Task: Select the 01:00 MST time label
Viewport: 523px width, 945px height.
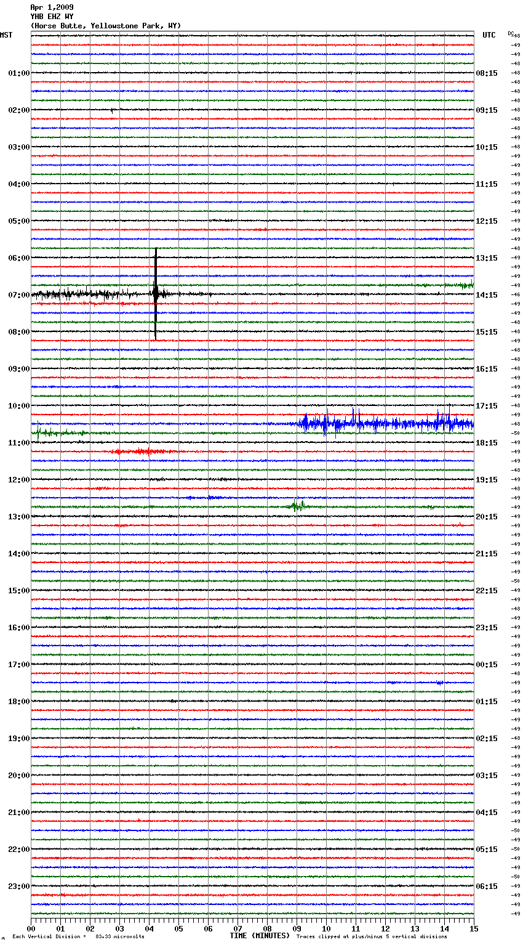Action: 19,73
